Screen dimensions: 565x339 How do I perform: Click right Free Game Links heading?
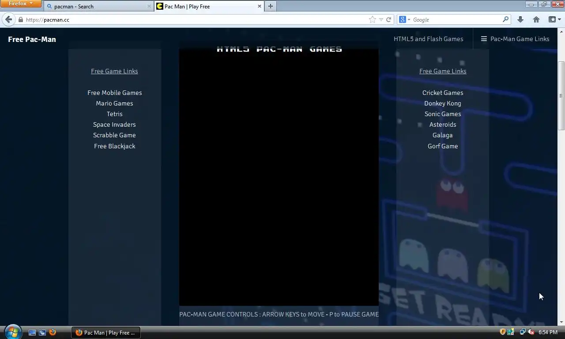tap(443, 71)
